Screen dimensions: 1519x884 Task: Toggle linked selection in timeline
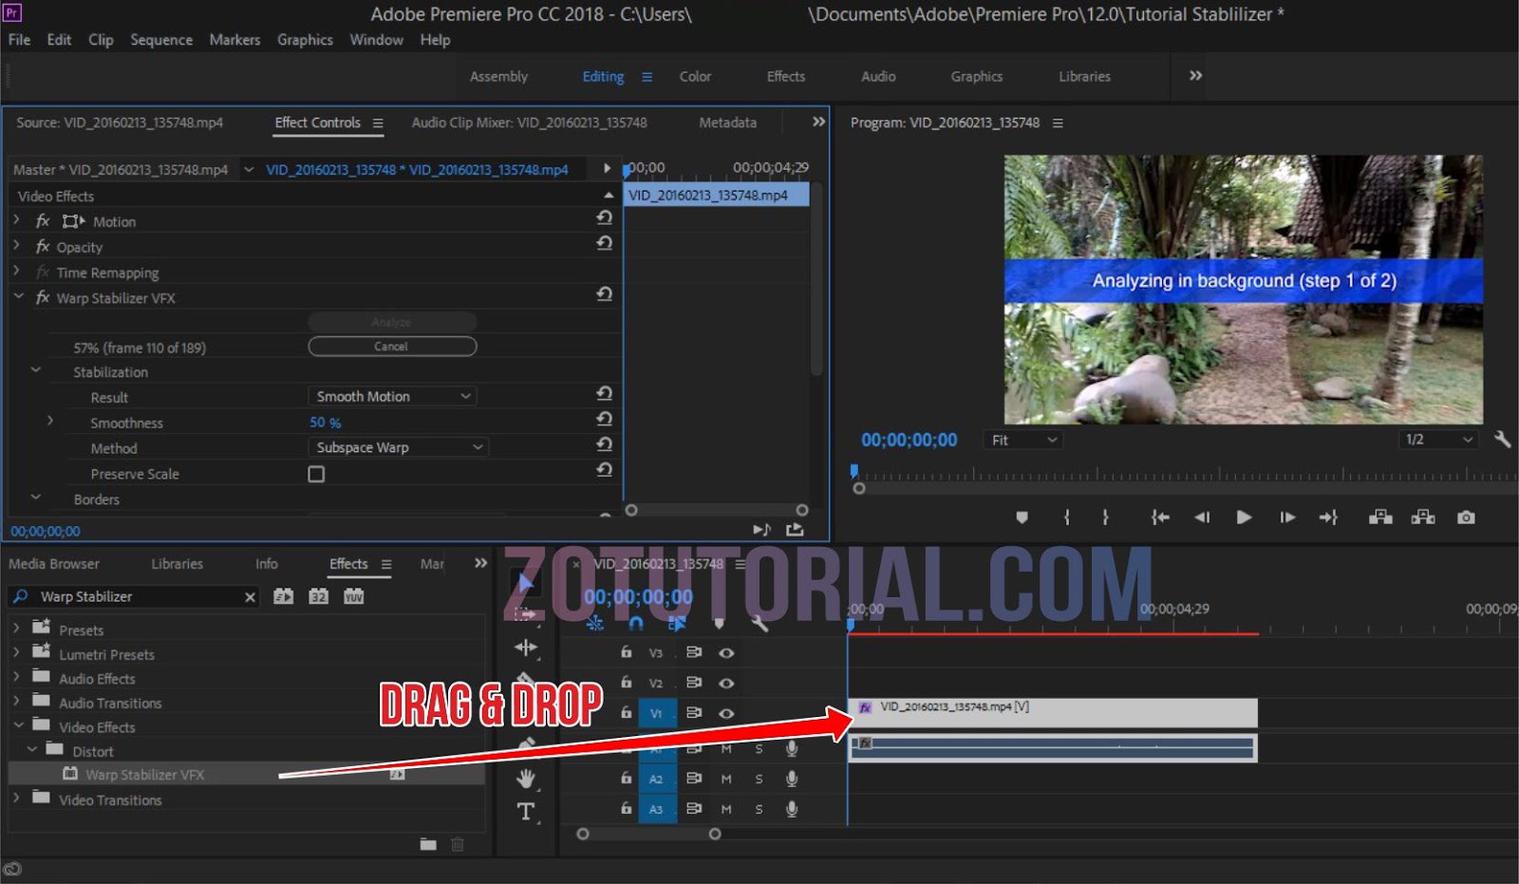[677, 623]
